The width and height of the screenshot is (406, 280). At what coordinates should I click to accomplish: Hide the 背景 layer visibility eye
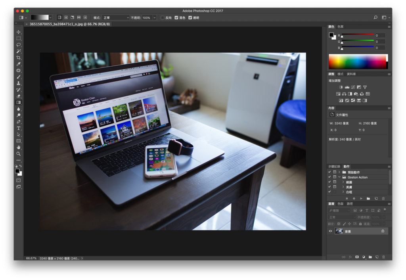pyautogui.click(x=330, y=231)
